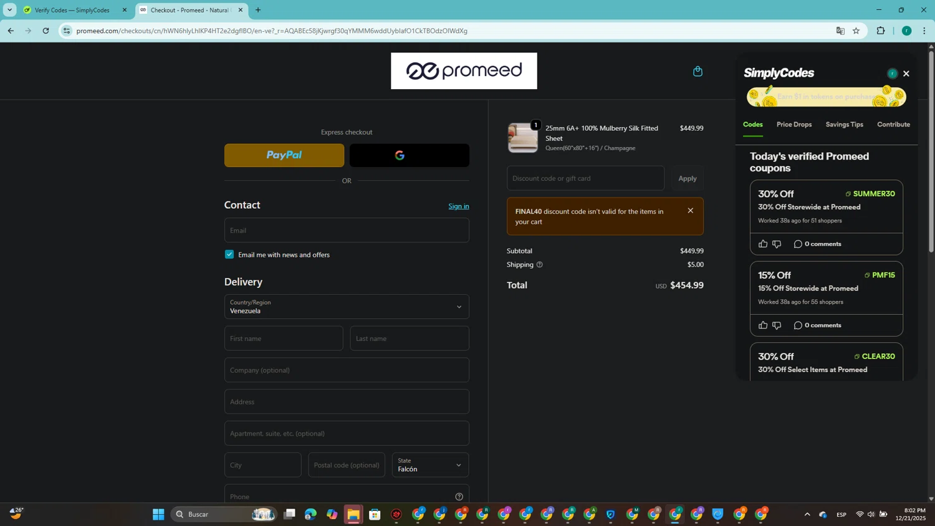935x526 pixels.
Task: Click the Postal code (optional) field
Action: pyautogui.click(x=347, y=465)
